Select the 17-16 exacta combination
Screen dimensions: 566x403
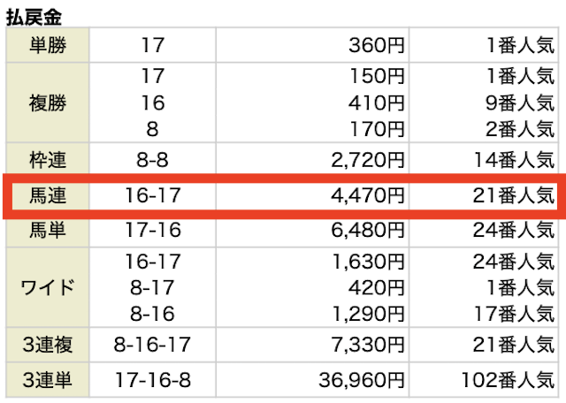point(152,230)
